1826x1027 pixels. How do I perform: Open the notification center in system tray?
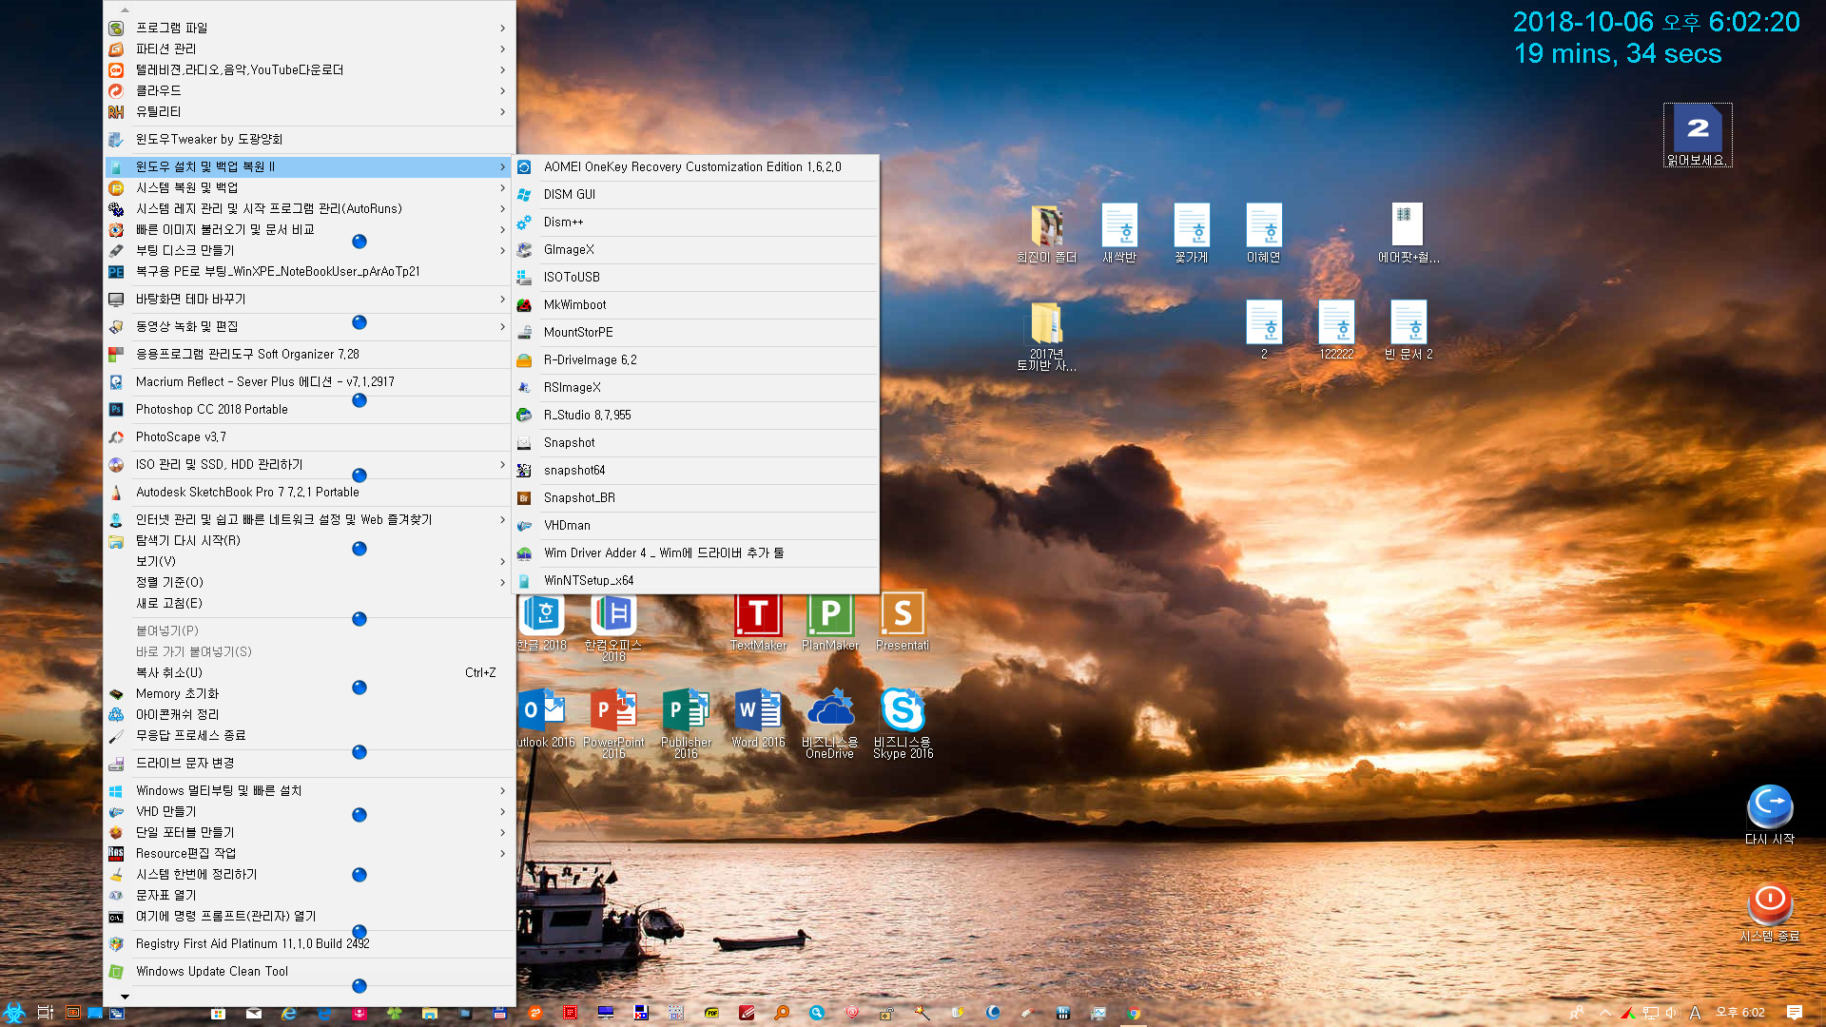pyautogui.click(x=1795, y=1013)
